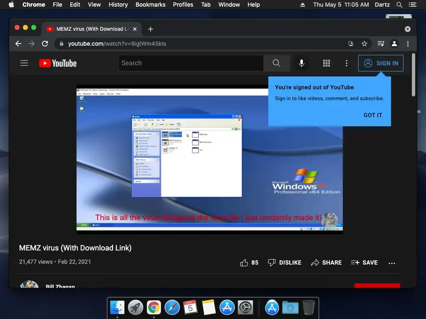The height and width of the screenshot is (319, 426).
Task: Click the eject icon in menu bar
Action: click(302, 5)
